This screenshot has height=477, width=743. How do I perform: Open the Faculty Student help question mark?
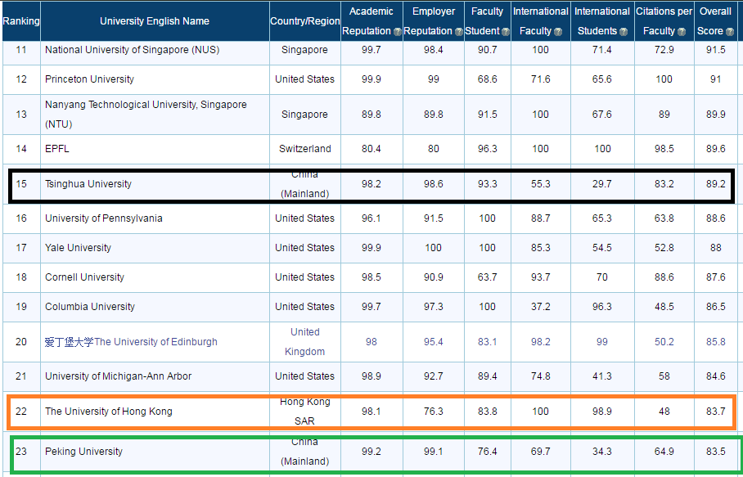click(506, 32)
